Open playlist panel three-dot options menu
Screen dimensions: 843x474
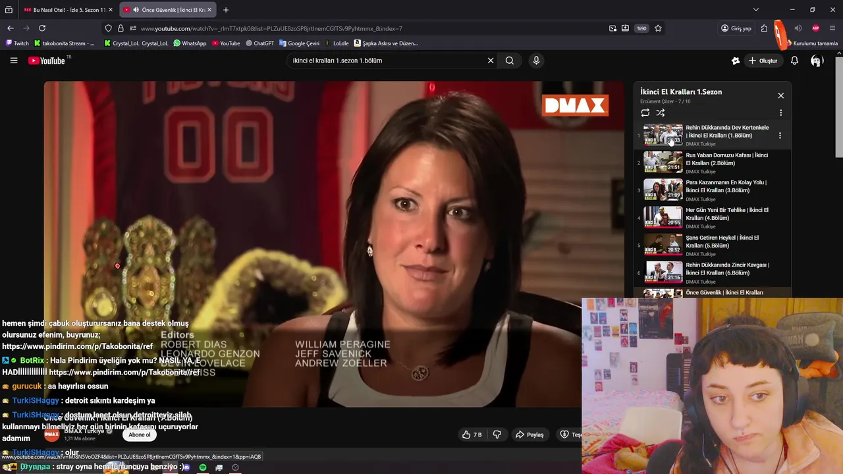(x=781, y=113)
